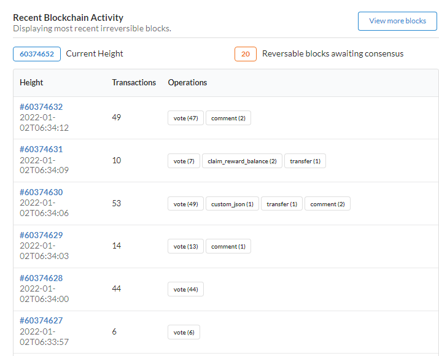
Task: Click transaction count 10
Action: coord(117,160)
